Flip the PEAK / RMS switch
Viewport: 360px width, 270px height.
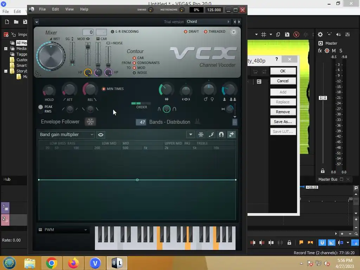(x=41, y=109)
